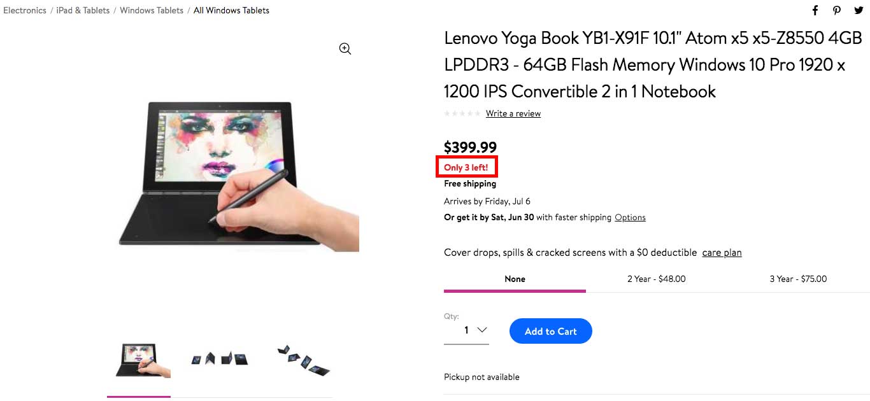870x401 pixels.
Task: Click the star rating icons
Action: coord(462,113)
